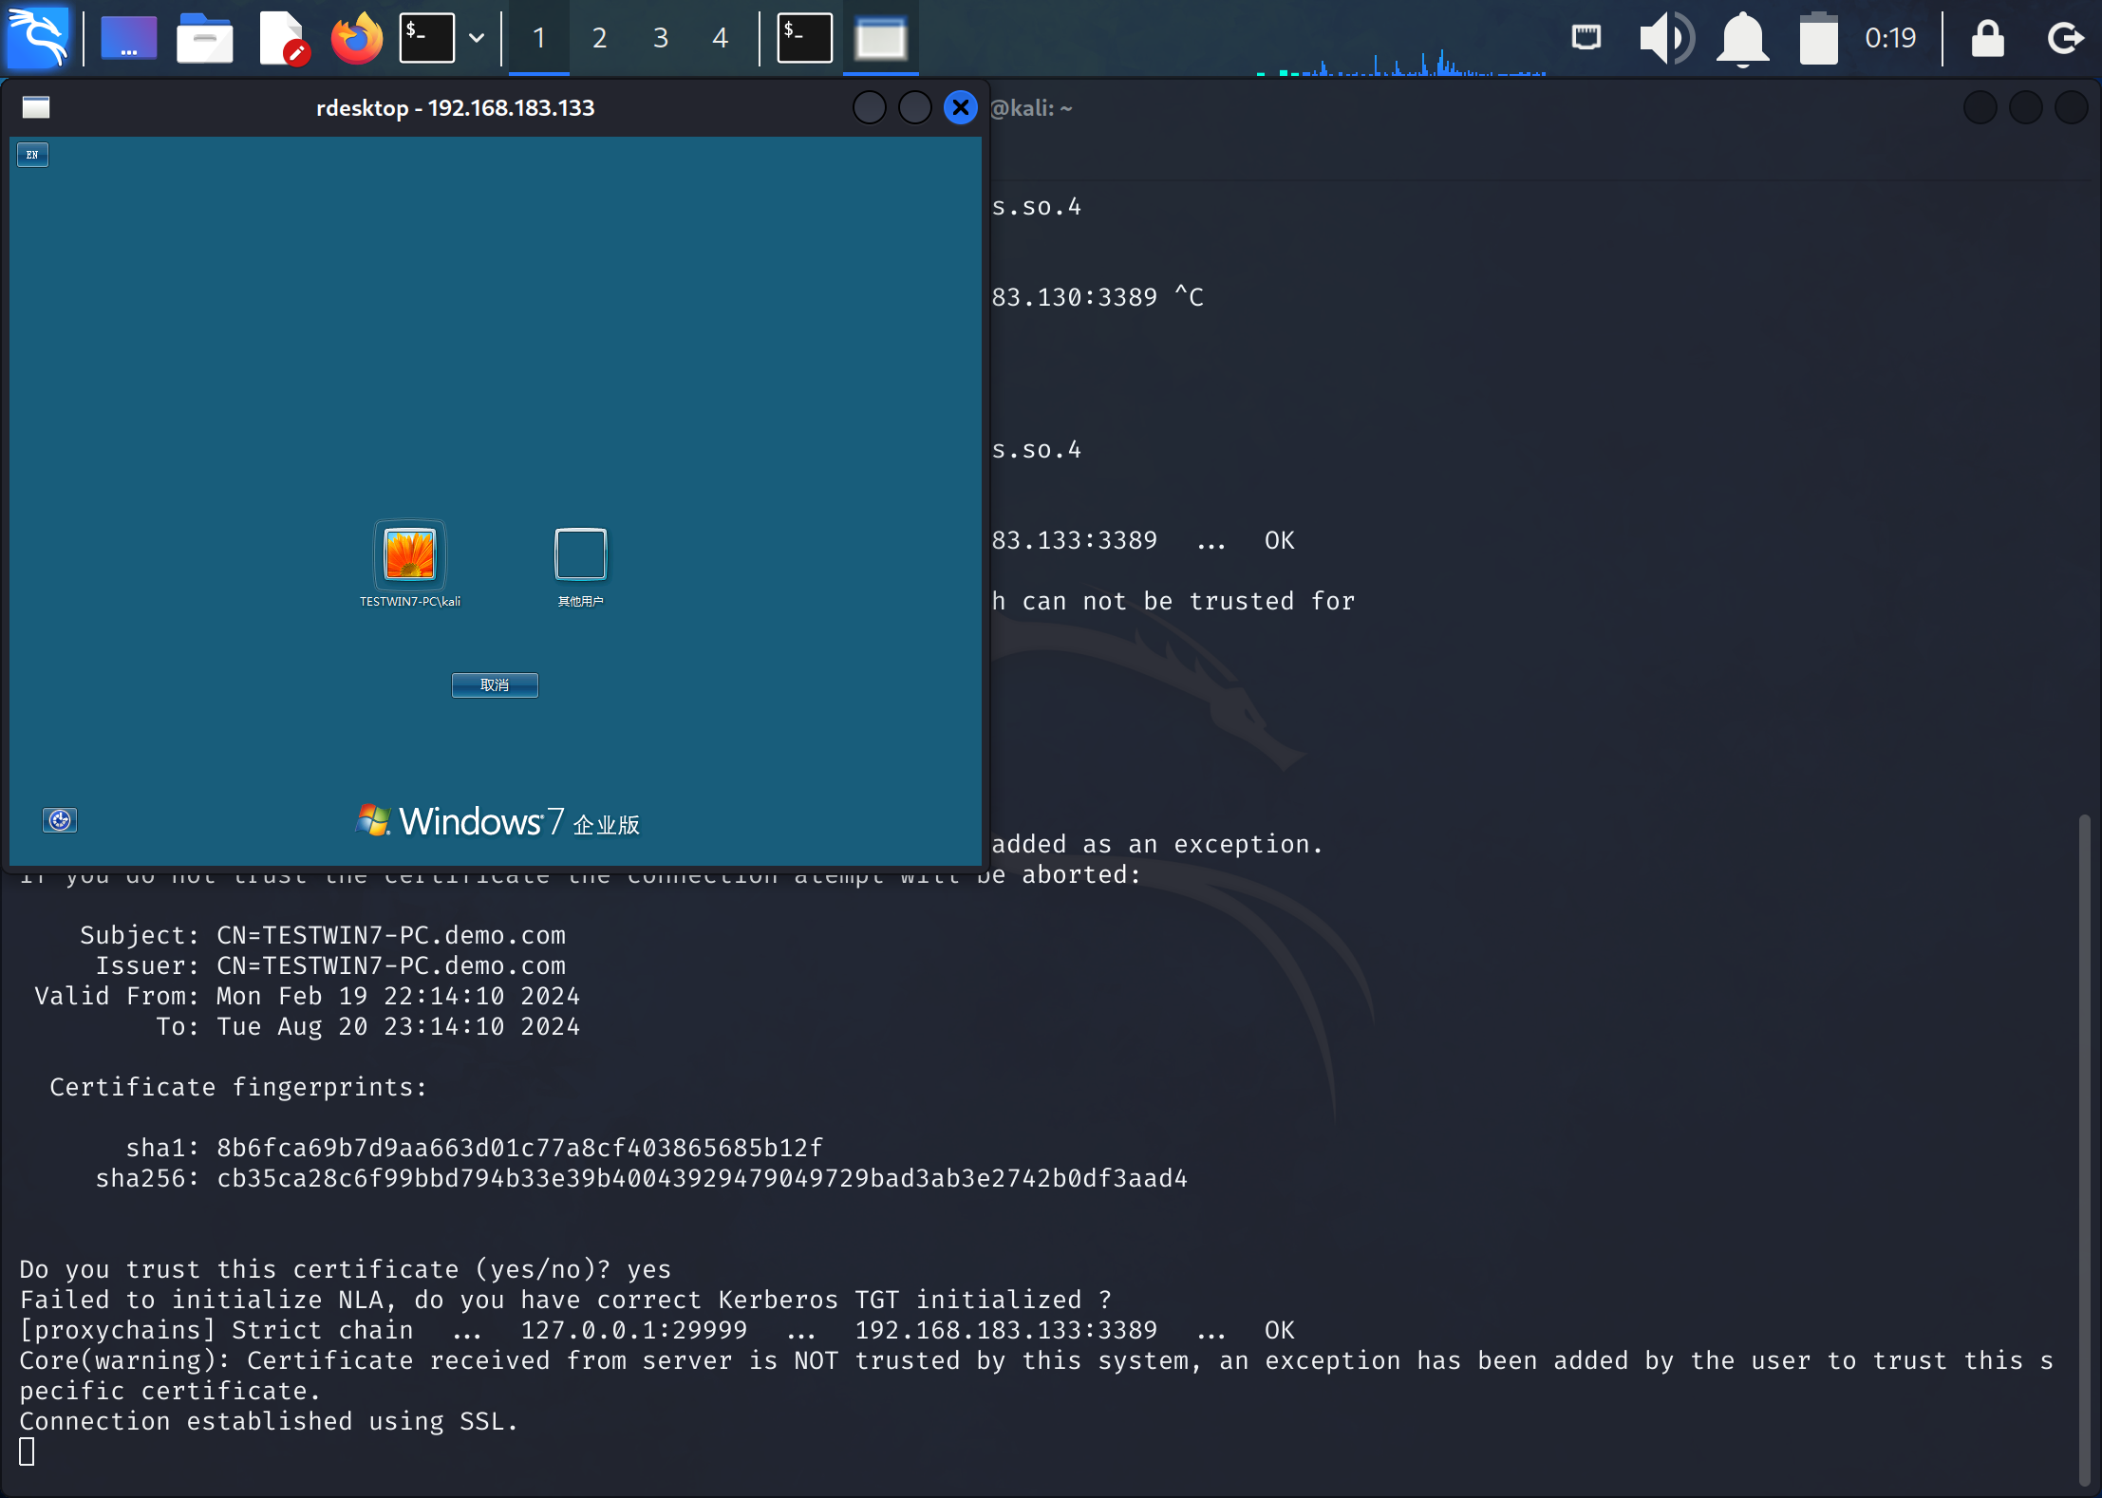Expand the terminal launcher dropdown arrow
Viewport: 2102px width, 1498px height.
tap(477, 38)
